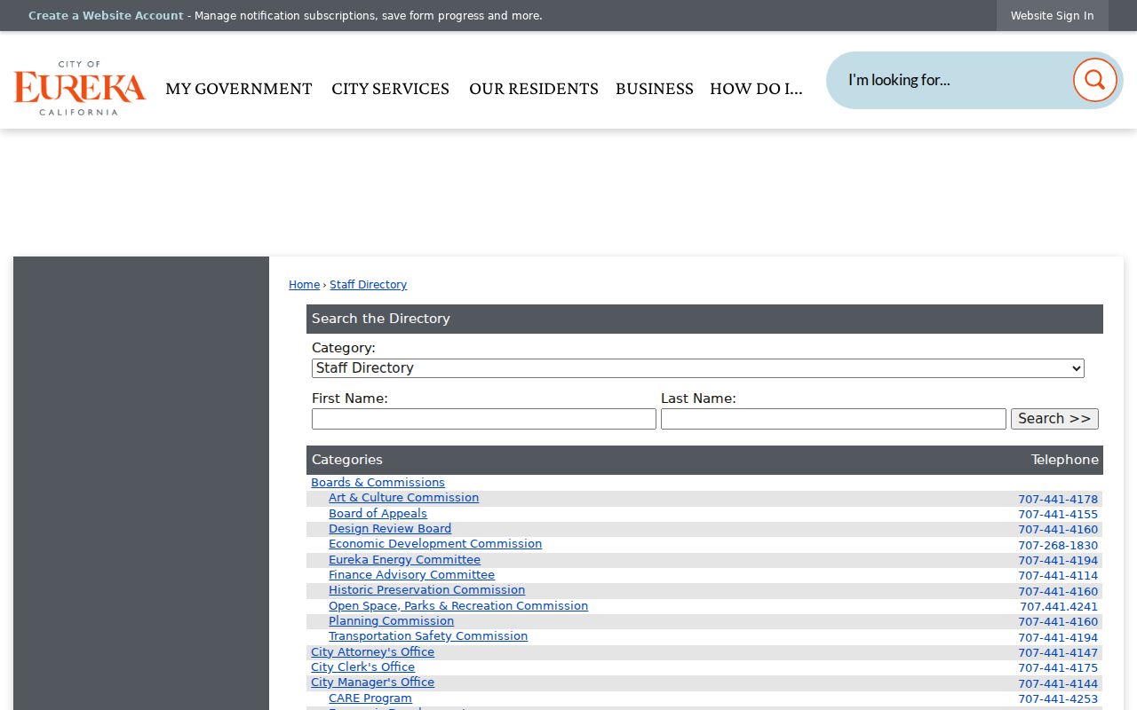
Task: Open the My Government menu
Action: (x=239, y=89)
